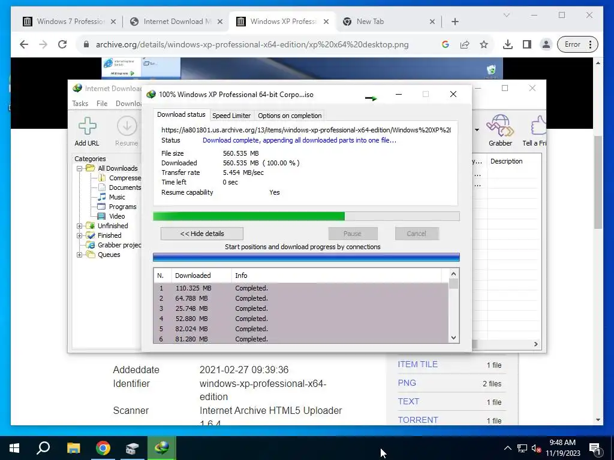Open the Chrome three-dot menu
This screenshot has width=614, height=460.
click(591, 44)
